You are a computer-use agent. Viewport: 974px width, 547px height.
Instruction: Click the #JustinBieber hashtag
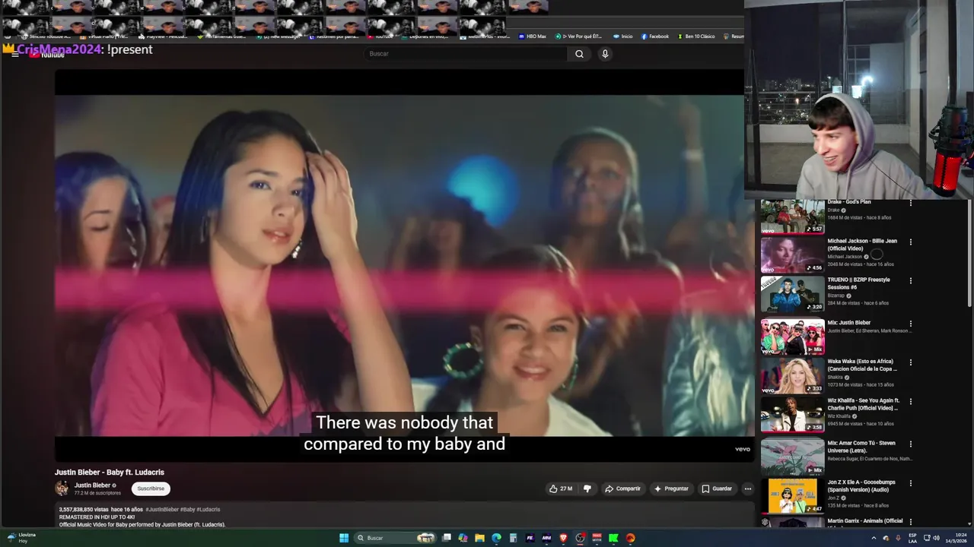(162, 510)
